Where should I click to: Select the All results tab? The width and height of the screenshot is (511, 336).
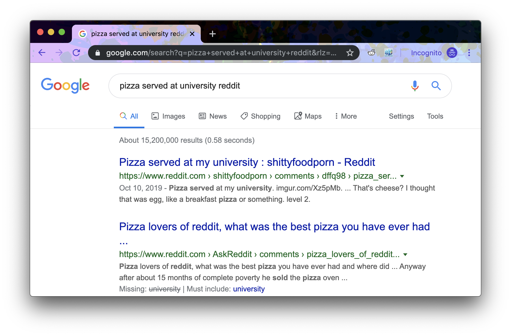[x=129, y=116]
